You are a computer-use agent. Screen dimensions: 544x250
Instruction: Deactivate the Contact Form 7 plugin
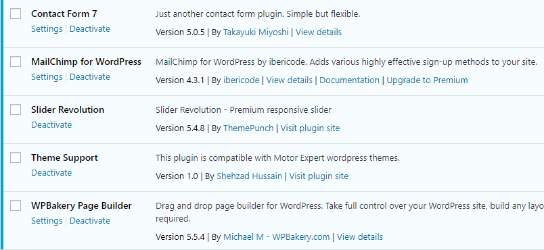click(x=90, y=29)
